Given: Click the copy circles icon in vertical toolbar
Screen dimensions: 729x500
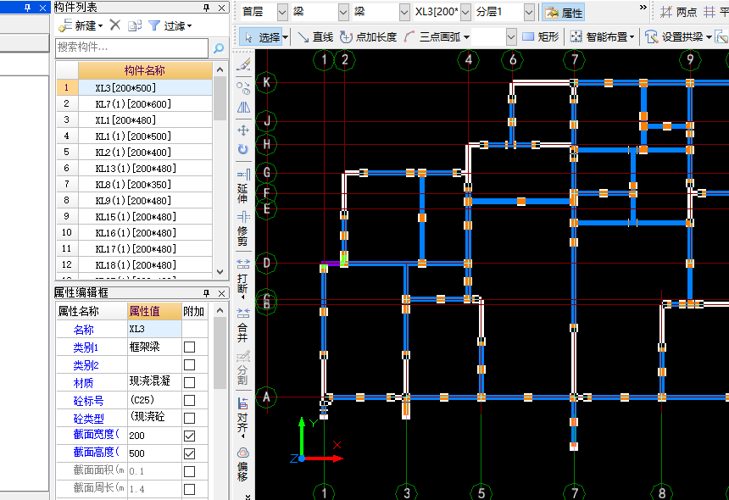Looking at the screenshot, I should pyautogui.click(x=243, y=88).
